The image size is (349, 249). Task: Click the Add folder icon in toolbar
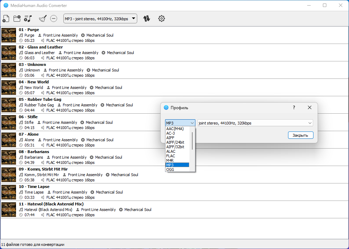[17, 18]
